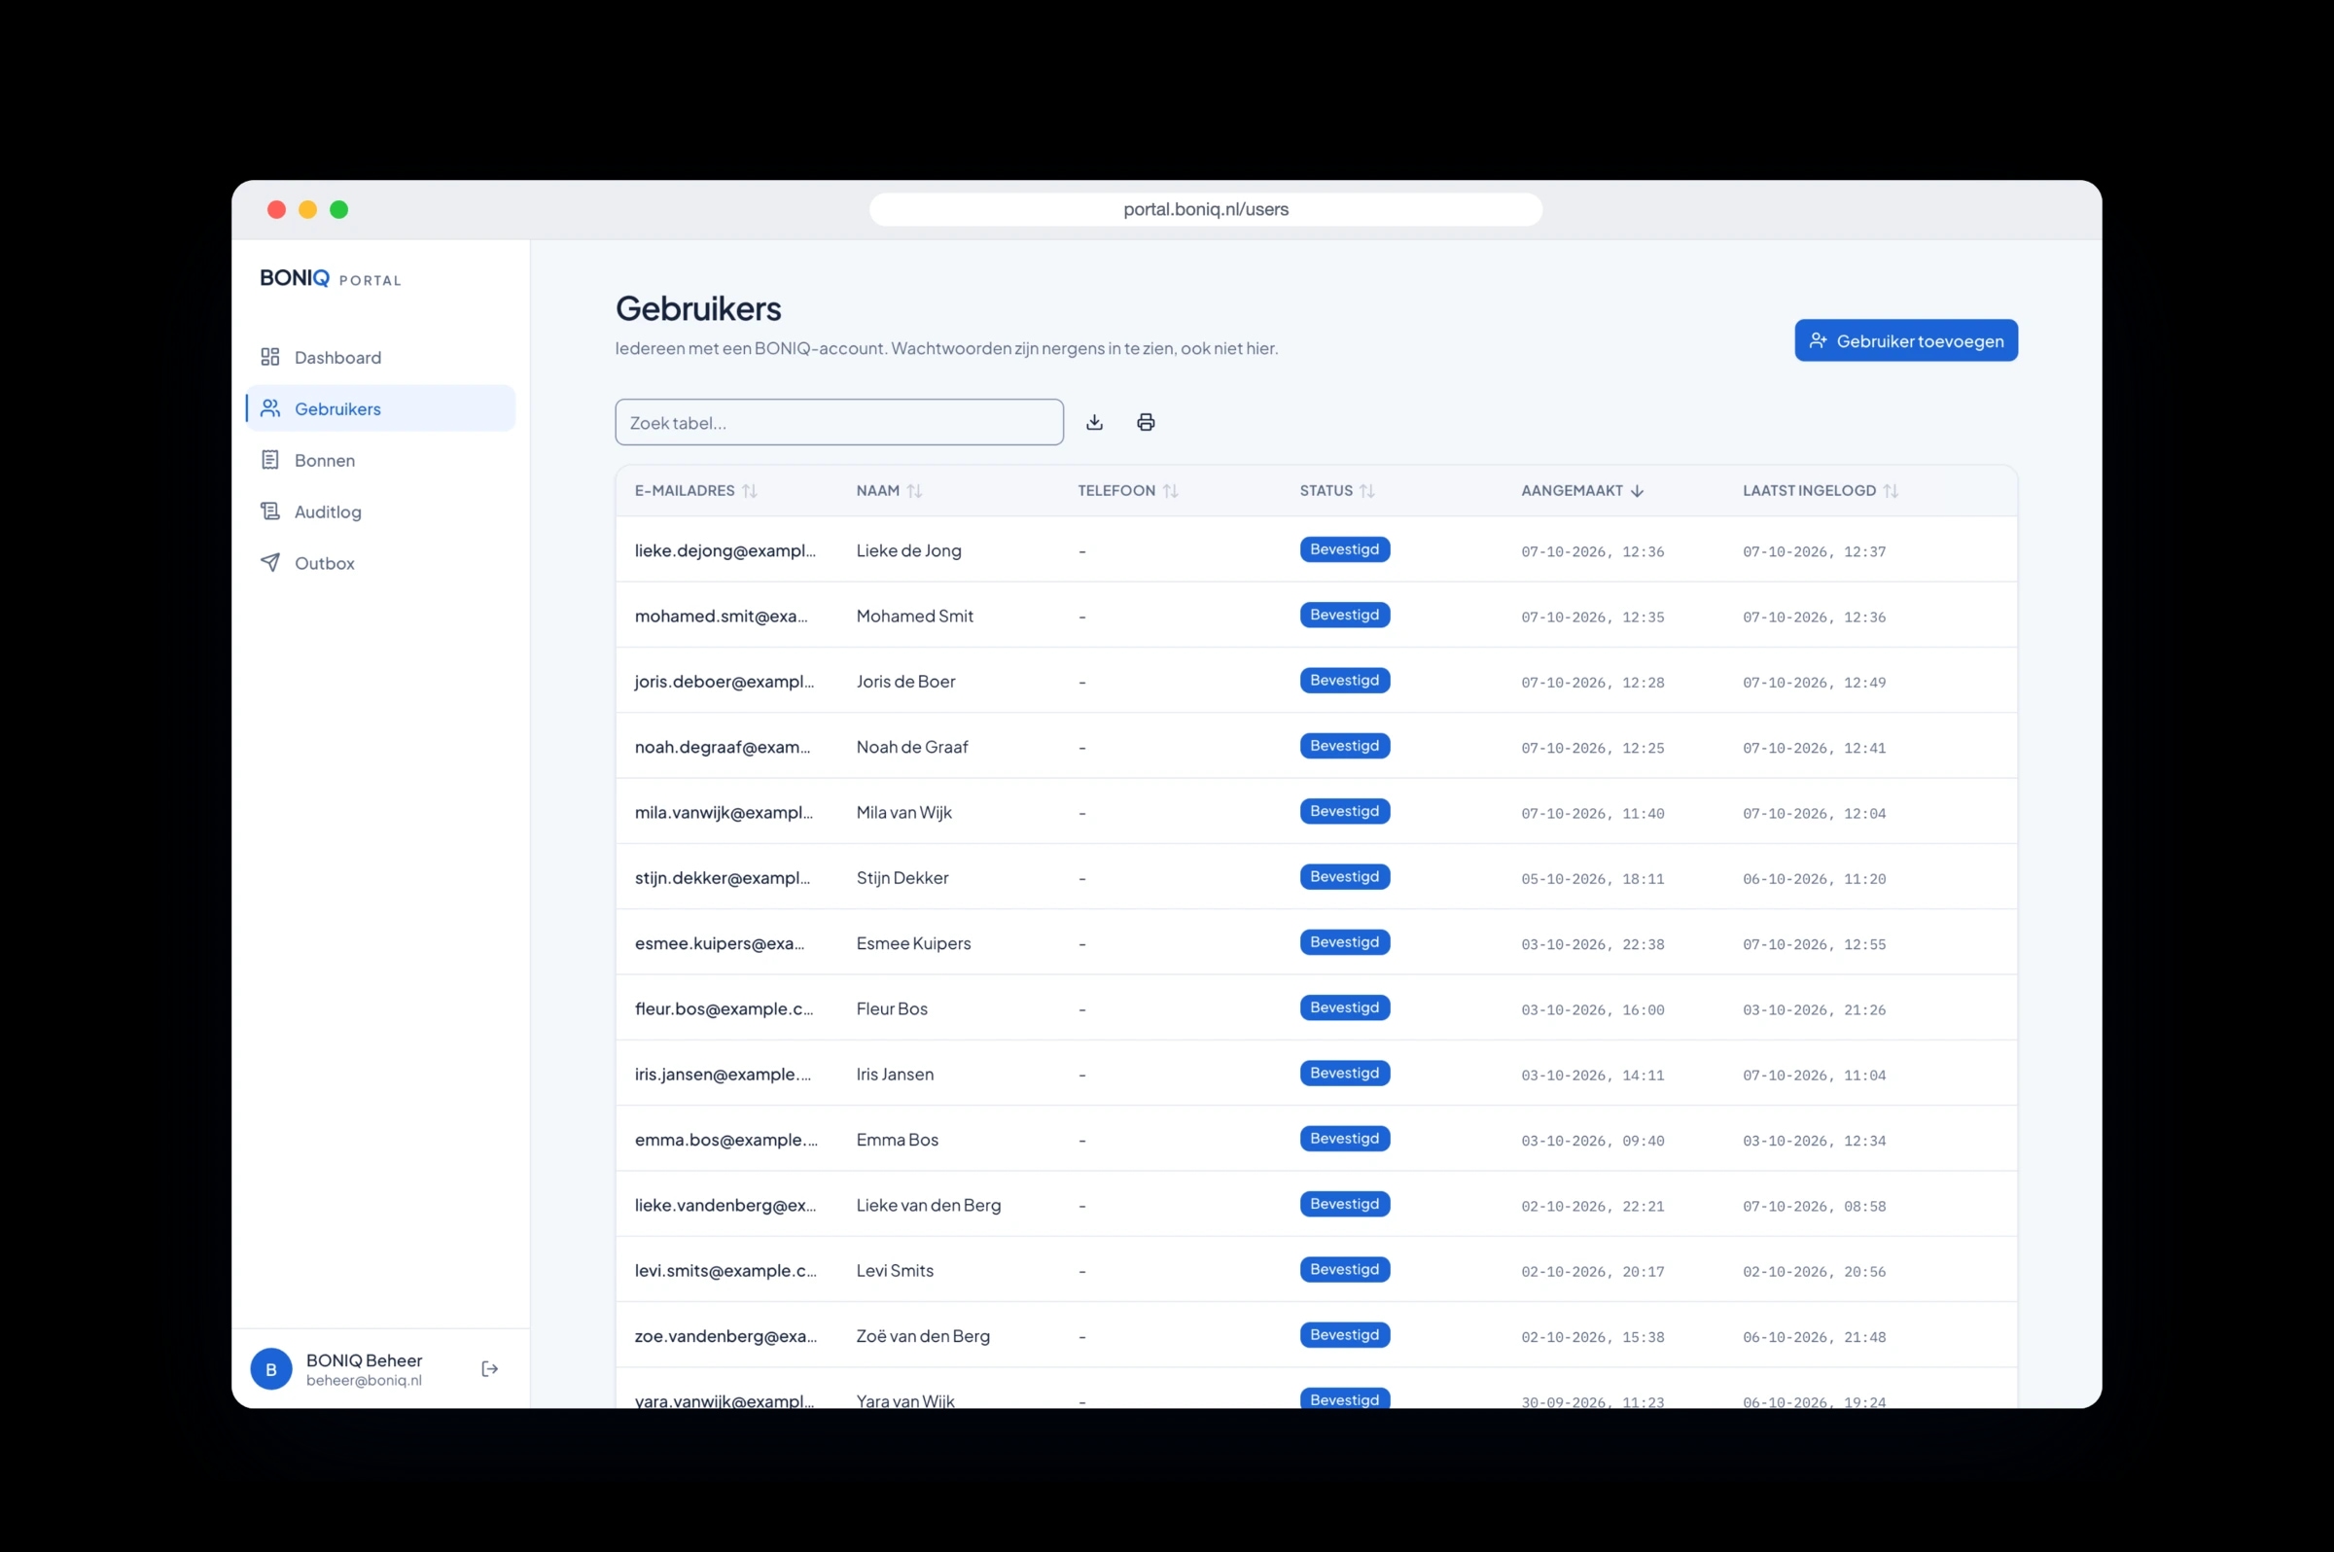Select Gebruikers in the sidebar
The height and width of the screenshot is (1552, 2334).
[x=380, y=408]
